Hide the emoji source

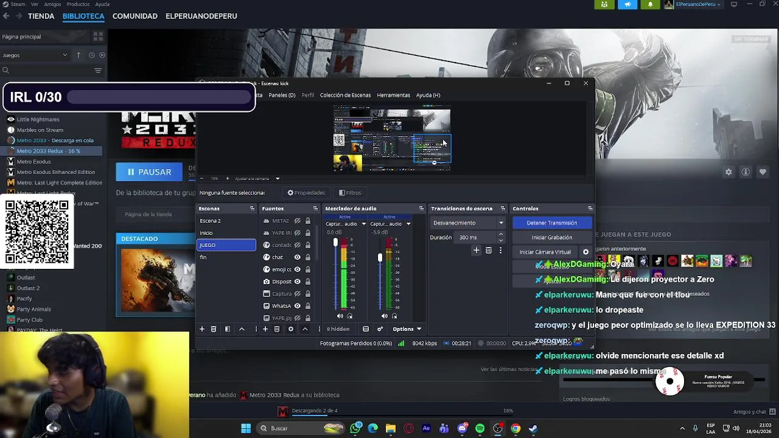[298, 269]
